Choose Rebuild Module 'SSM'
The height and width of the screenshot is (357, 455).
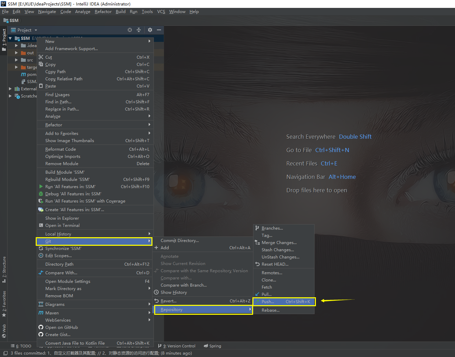tap(95, 179)
